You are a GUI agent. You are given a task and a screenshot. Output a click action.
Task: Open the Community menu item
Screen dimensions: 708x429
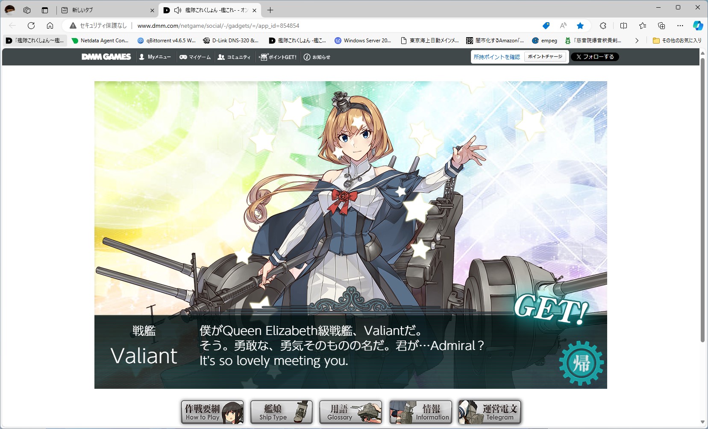coord(234,57)
